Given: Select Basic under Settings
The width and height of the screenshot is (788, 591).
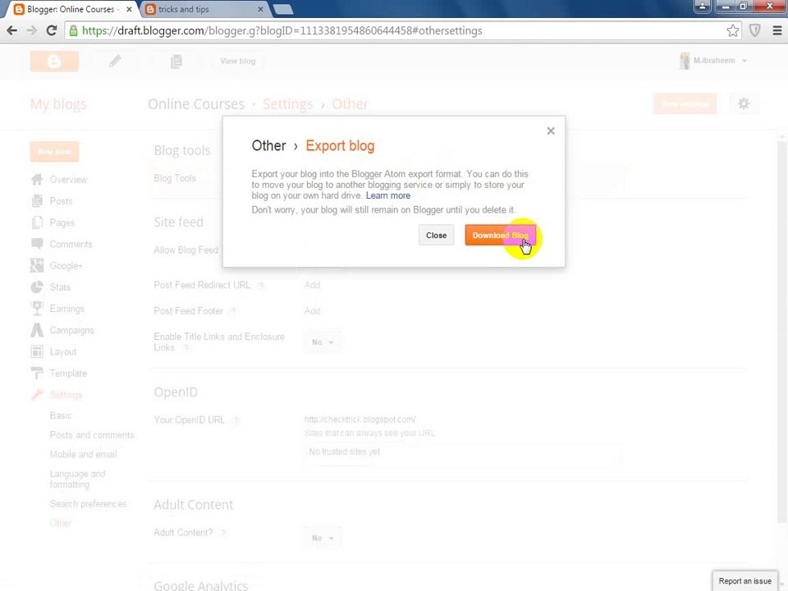Looking at the screenshot, I should coord(60,415).
